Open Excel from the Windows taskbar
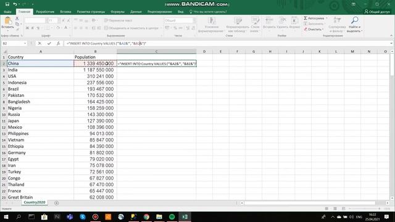This screenshot has height=222, width=395. [x=185, y=216]
